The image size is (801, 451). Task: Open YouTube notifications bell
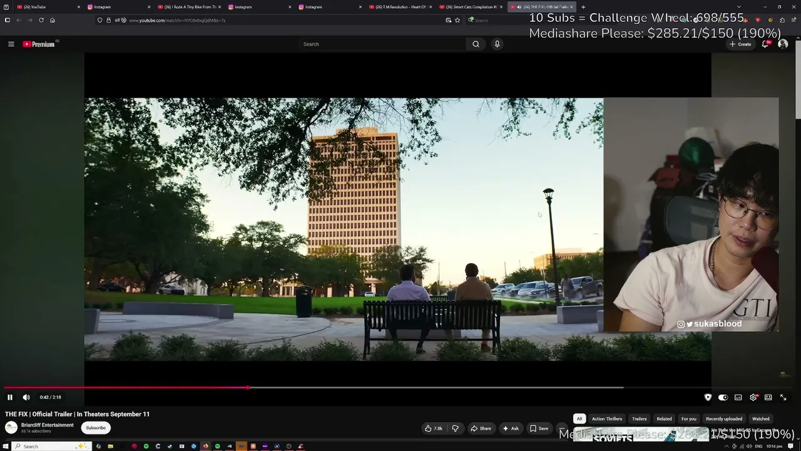[x=765, y=44]
